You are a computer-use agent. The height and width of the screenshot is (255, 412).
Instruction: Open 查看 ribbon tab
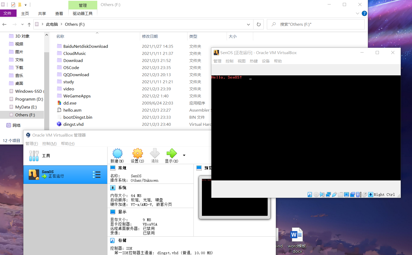pyautogui.click(x=59, y=13)
